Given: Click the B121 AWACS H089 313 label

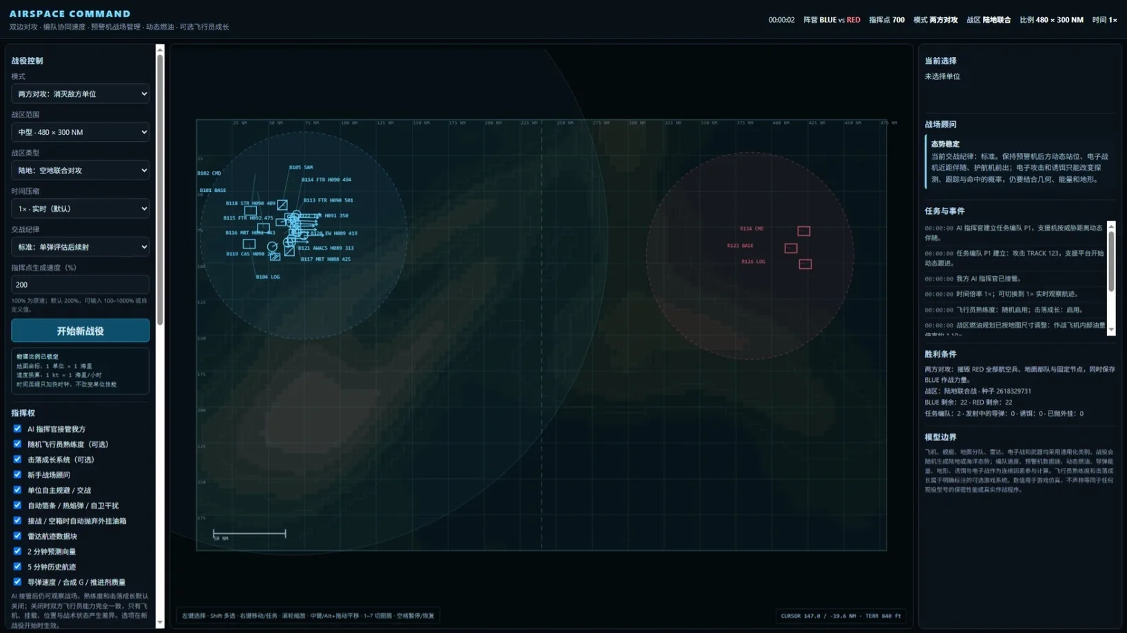Looking at the screenshot, I should pos(326,248).
